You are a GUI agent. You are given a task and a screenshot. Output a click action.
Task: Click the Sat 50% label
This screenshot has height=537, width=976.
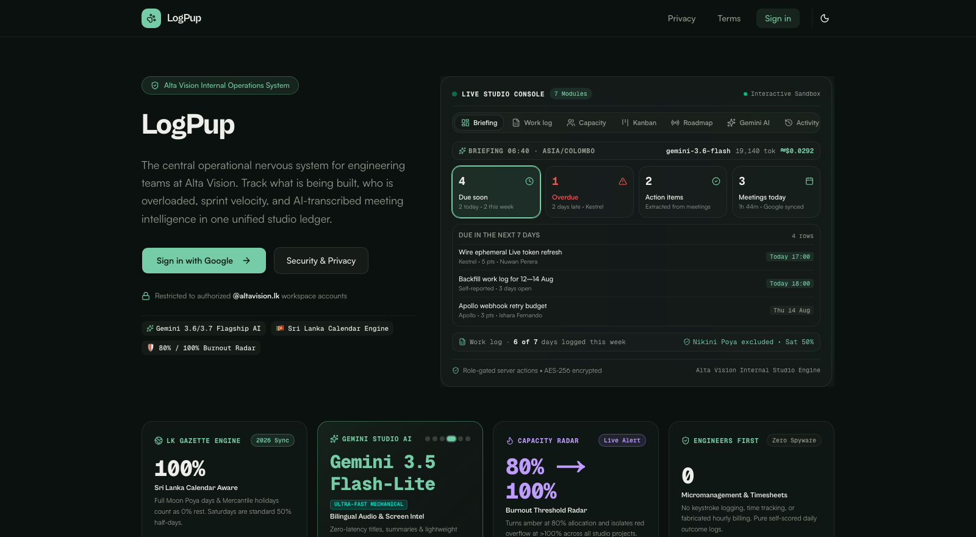pos(800,342)
